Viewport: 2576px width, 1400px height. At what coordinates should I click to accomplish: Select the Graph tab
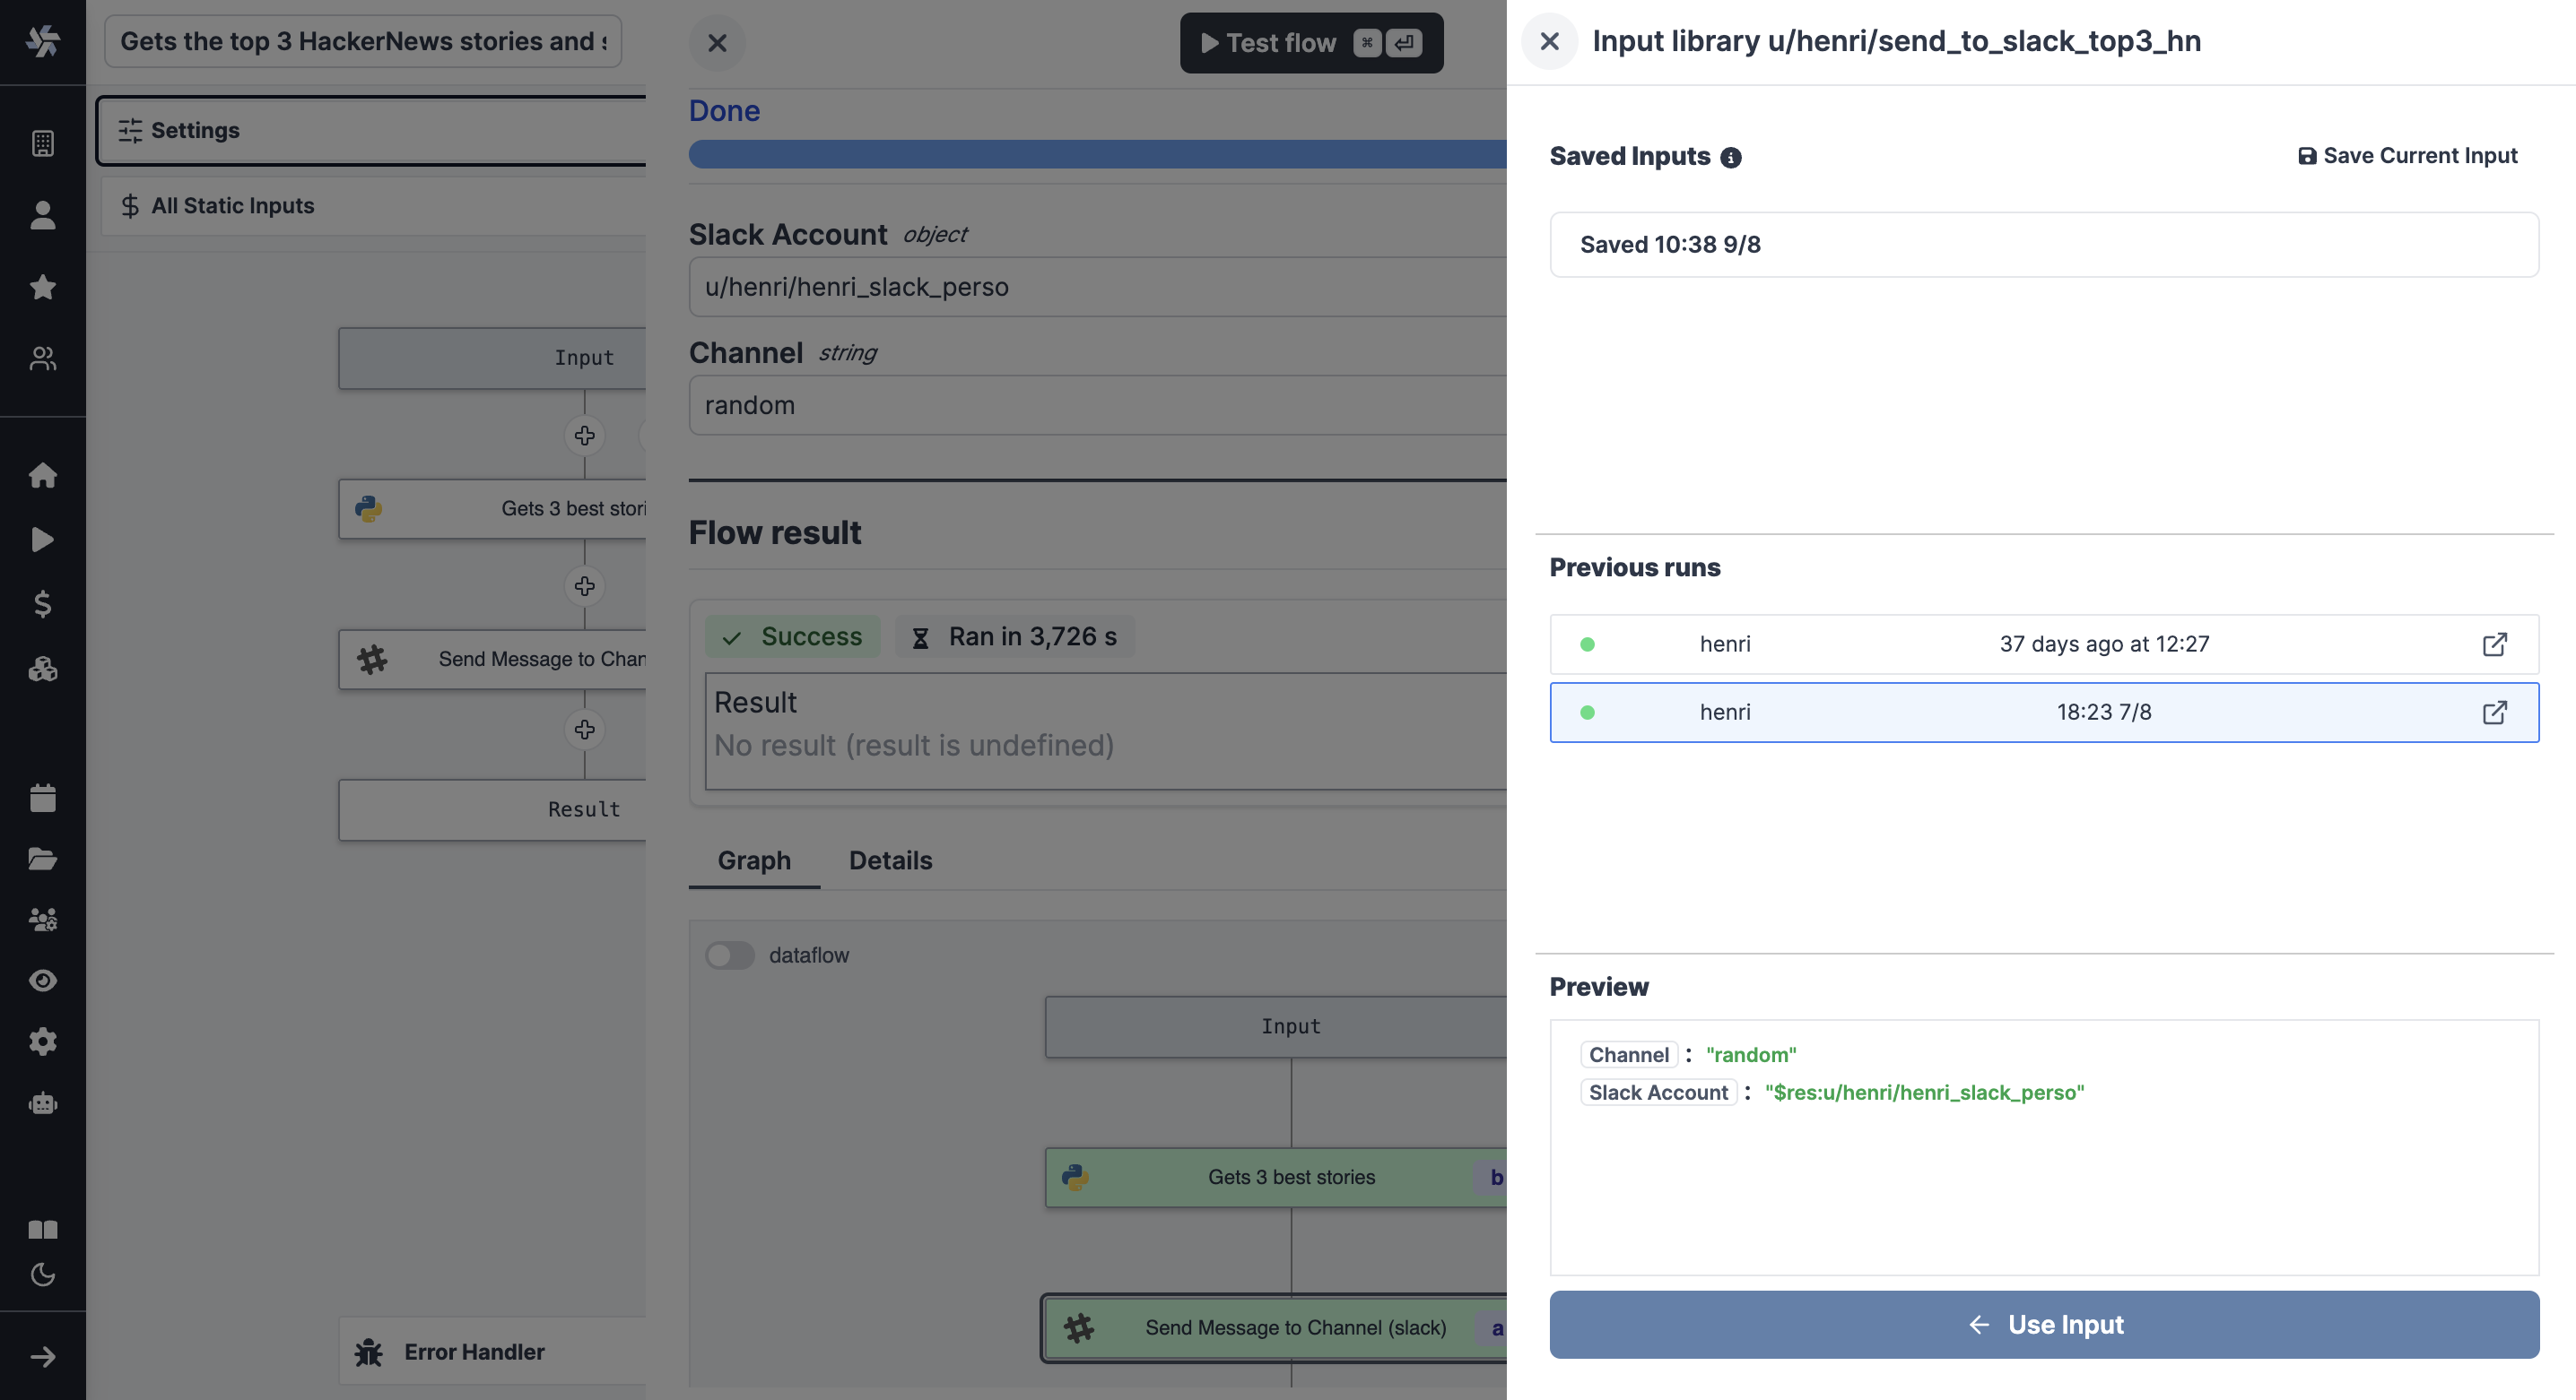[754, 860]
